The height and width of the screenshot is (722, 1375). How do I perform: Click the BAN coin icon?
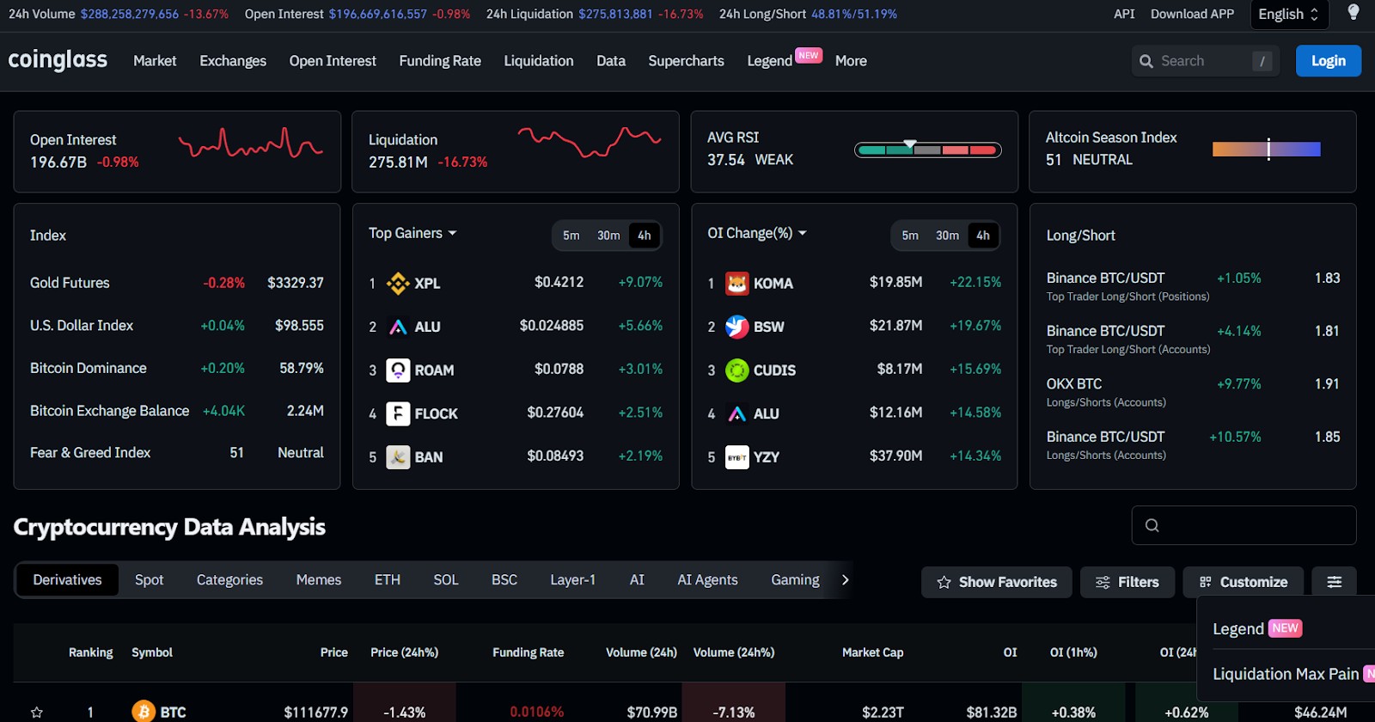398,457
